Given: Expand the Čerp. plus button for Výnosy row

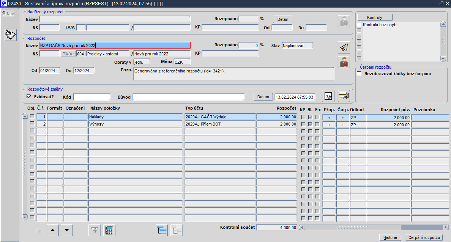Looking at the screenshot, I should (342, 125).
